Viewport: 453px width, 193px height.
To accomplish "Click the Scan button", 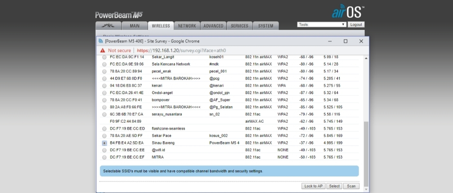I will pos(351,186).
